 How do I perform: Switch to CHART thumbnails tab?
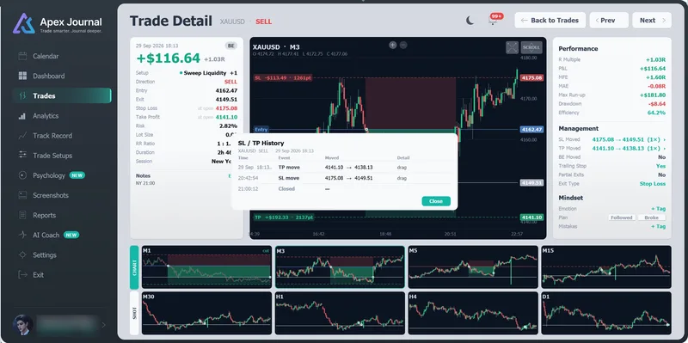(134, 267)
